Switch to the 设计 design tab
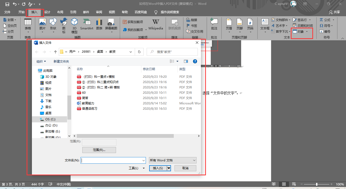The width and height of the screenshot is (346, 189). tap(47, 12)
